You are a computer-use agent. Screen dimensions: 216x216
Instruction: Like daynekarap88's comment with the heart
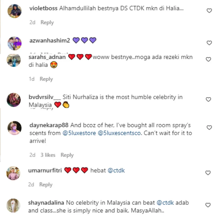[x=209, y=127]
